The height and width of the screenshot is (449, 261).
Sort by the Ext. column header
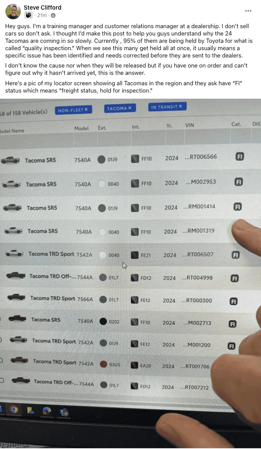coord(102,128)
